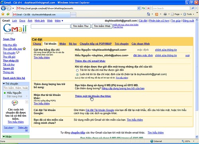
Task: Select 'Trả lời từ địa chỉ mà thư được gửi đến' radio
Action: coord(77,70)
